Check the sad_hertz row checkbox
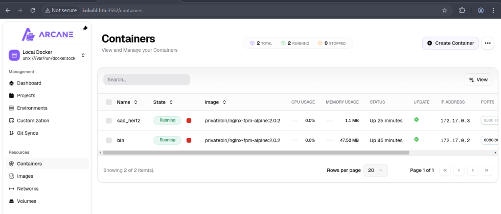Image resolution: width=501 pixels, height=214 pixels. [x=109, y=121]
